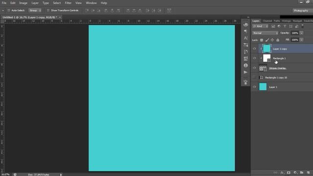Select the Rectangle 1 copy layer name

[276, 78]
